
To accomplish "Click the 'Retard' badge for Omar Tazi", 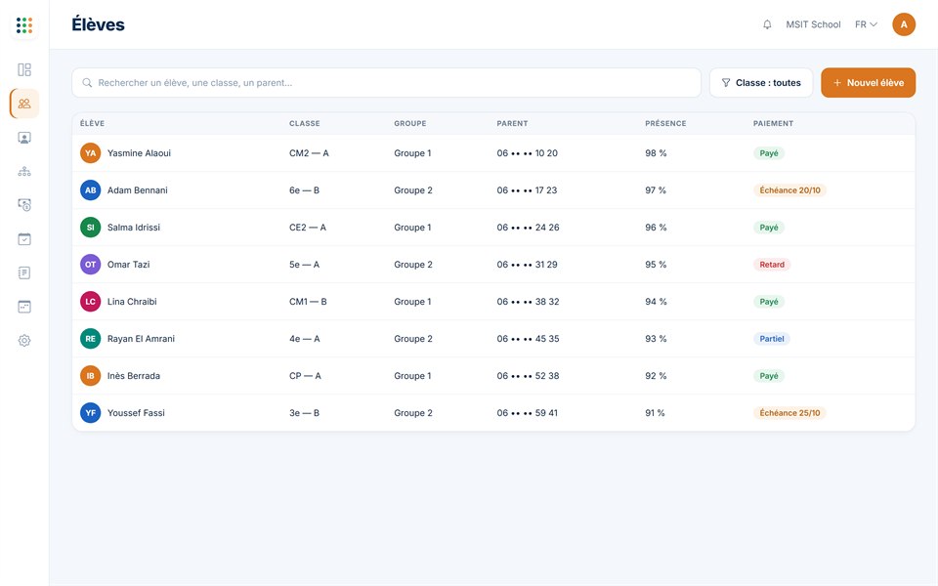I will pyautogui.click(x=772, y=265).
